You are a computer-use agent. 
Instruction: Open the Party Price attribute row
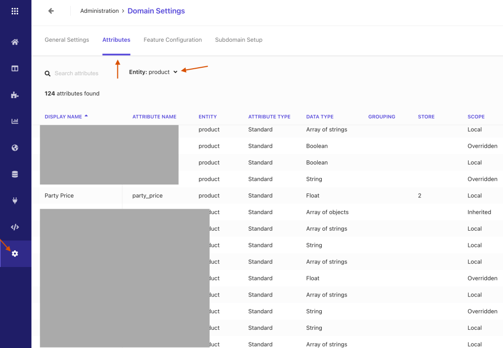coord(59,196)
